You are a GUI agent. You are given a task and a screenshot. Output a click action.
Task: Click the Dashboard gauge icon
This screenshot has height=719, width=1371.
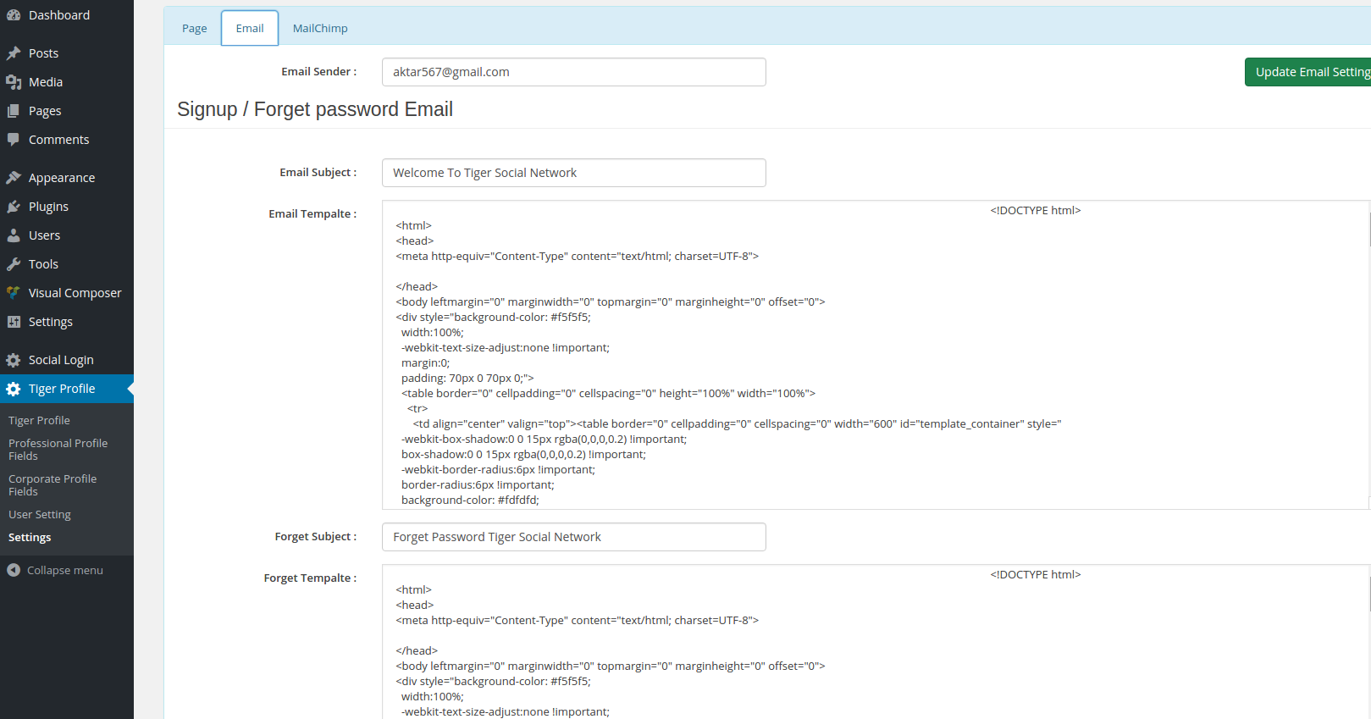pyautogui.click(x=14, y=15)
